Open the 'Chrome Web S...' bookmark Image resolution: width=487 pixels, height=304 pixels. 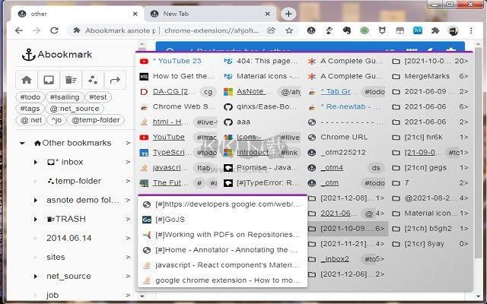pyautogui.click(x=178, y=106)
